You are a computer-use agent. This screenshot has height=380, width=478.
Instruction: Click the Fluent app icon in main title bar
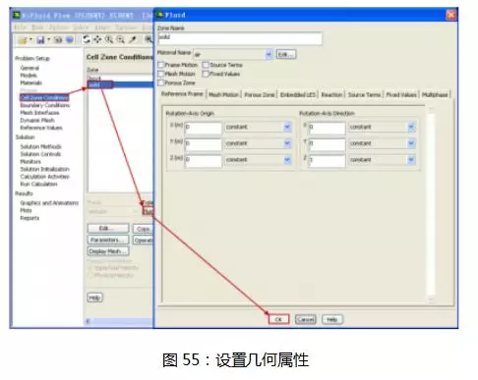pos(17,15)
